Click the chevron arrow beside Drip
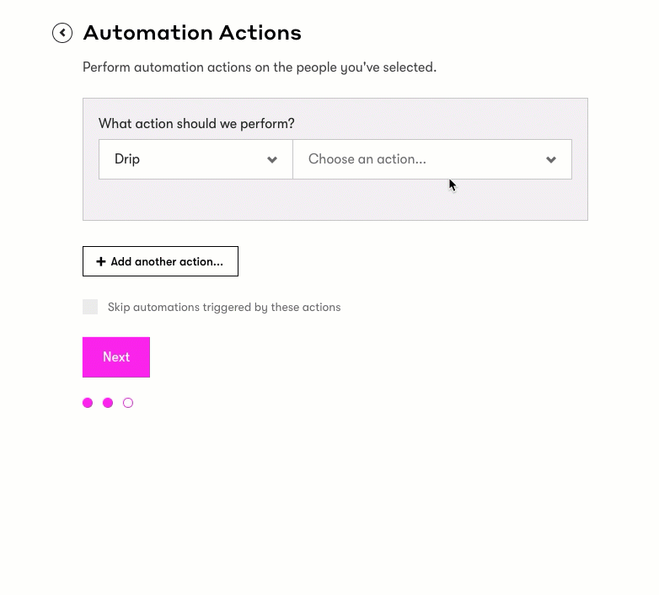659x595 pixels. coord(272,159)
